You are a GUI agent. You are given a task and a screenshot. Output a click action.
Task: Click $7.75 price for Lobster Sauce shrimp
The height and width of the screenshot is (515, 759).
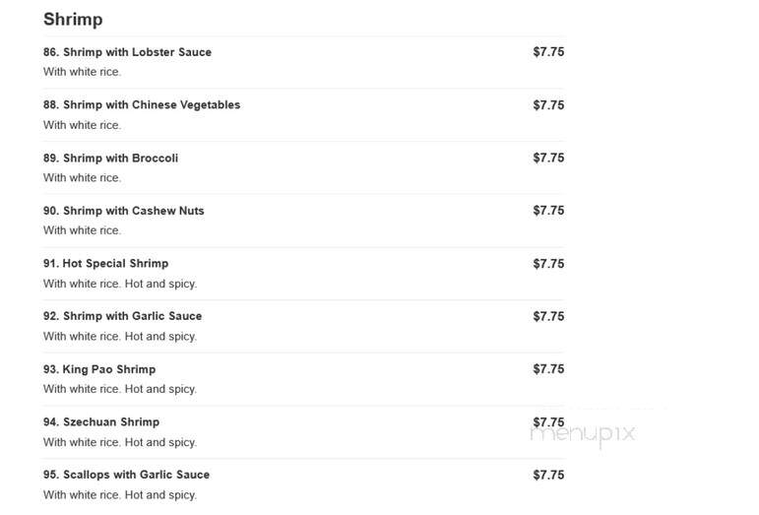[548, 52]
